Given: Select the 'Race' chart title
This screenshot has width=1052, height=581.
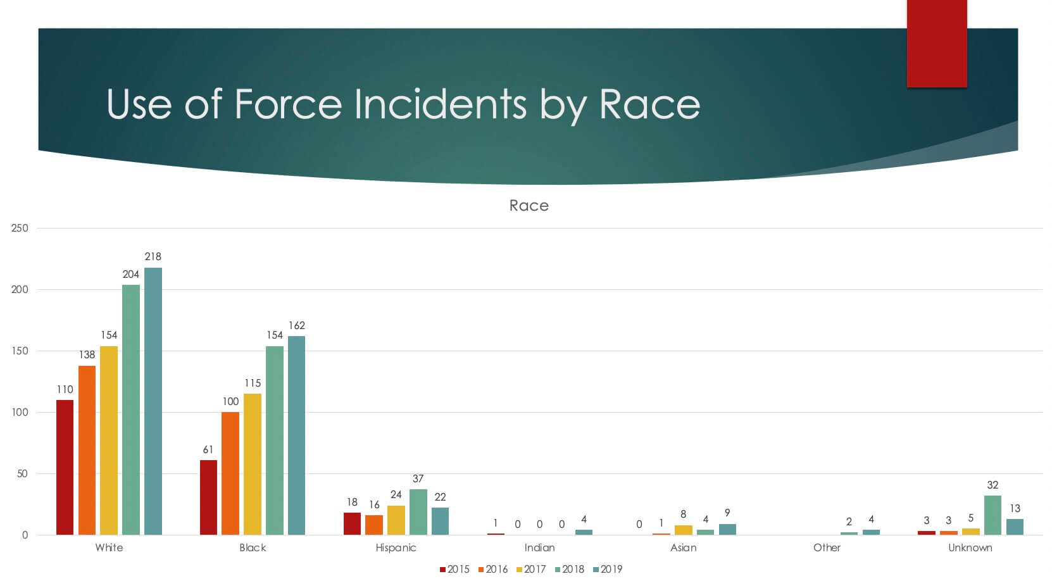Looking at the screenshot, I should click(x=529, y=206).
